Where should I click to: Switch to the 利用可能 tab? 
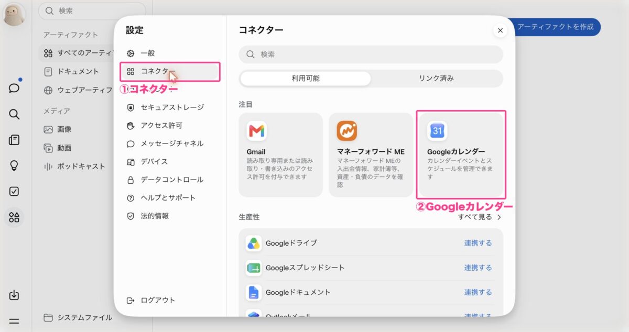[306, 79]
